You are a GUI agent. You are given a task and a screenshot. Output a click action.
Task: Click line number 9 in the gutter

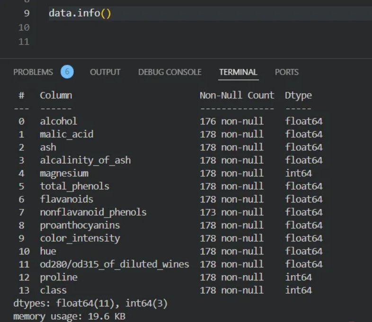click(x=27, y=13)
